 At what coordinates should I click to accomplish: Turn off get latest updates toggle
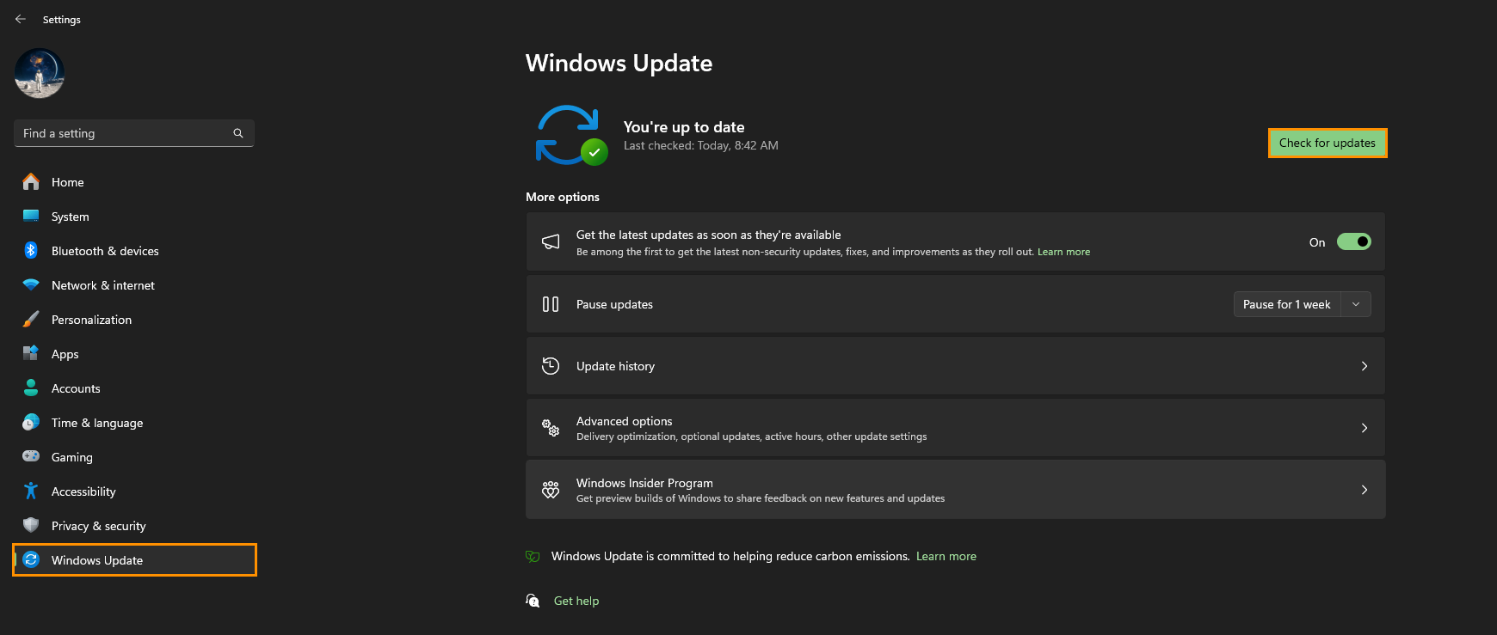click(x=1353, y=241)
